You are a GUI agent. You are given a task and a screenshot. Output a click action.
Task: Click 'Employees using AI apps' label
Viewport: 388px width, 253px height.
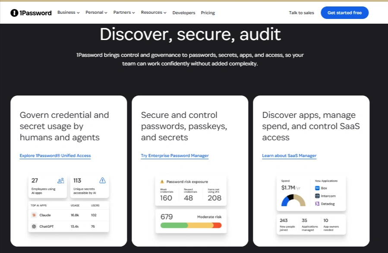(x=43, y=191)
